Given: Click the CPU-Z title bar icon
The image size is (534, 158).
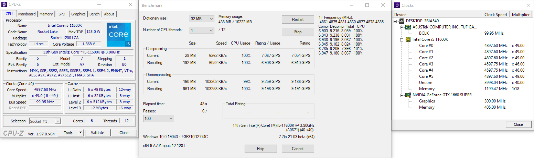Looking at the screenshot, I should (x=4, y=4).
